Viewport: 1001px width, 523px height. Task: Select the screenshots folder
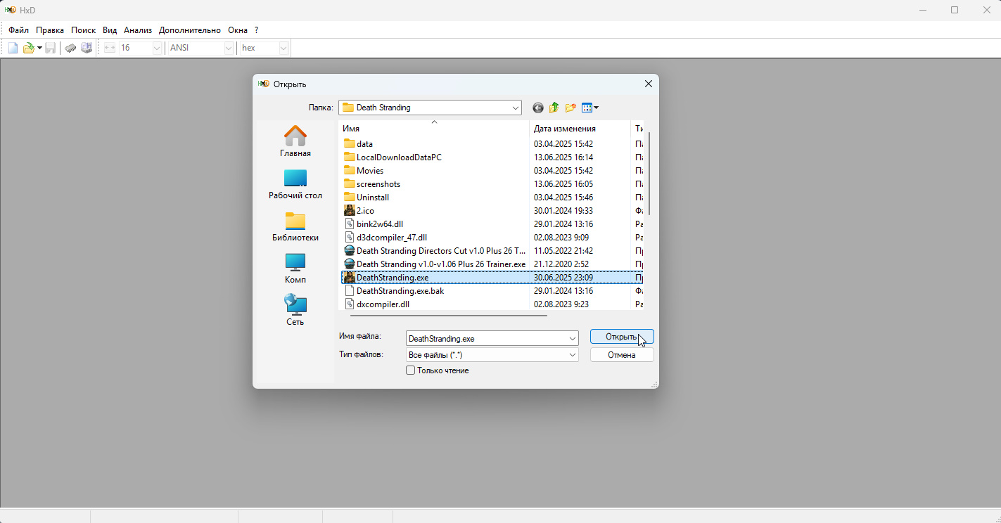[x=372, y=183]
